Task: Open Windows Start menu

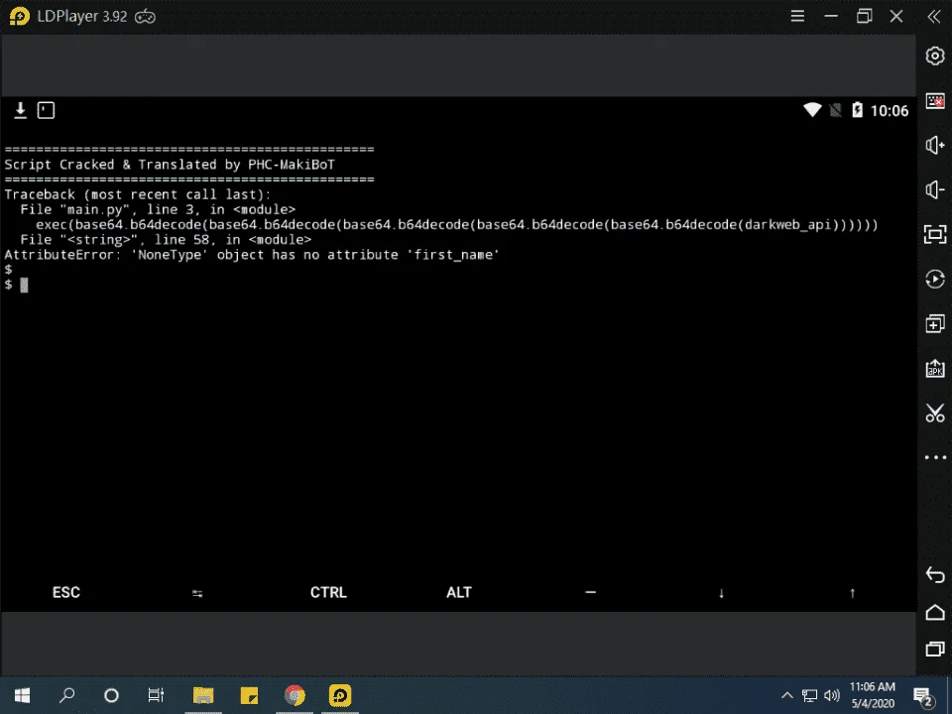Action: [x=22, y=695]
